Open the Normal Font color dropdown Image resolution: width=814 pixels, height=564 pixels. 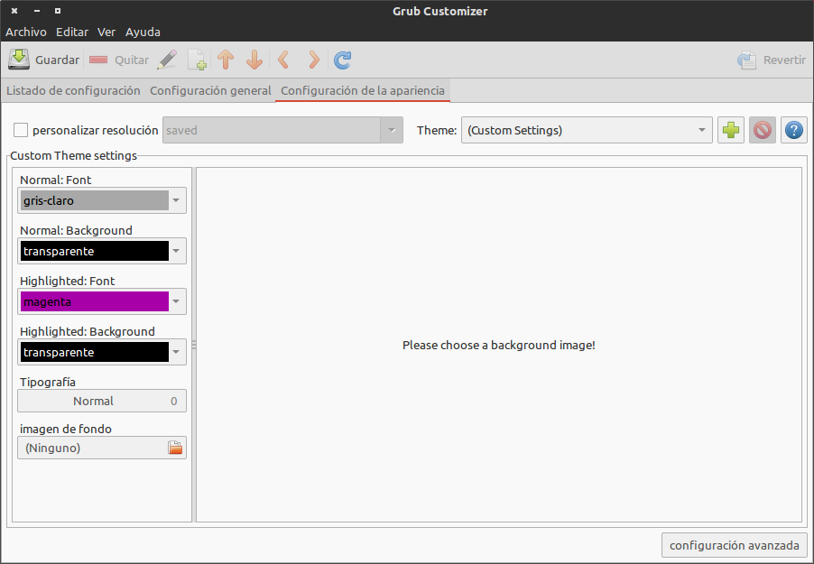(x=101, y=199)
